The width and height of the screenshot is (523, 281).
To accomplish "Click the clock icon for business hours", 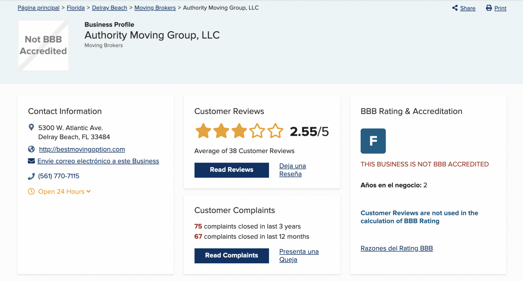I will coord(31,191).
